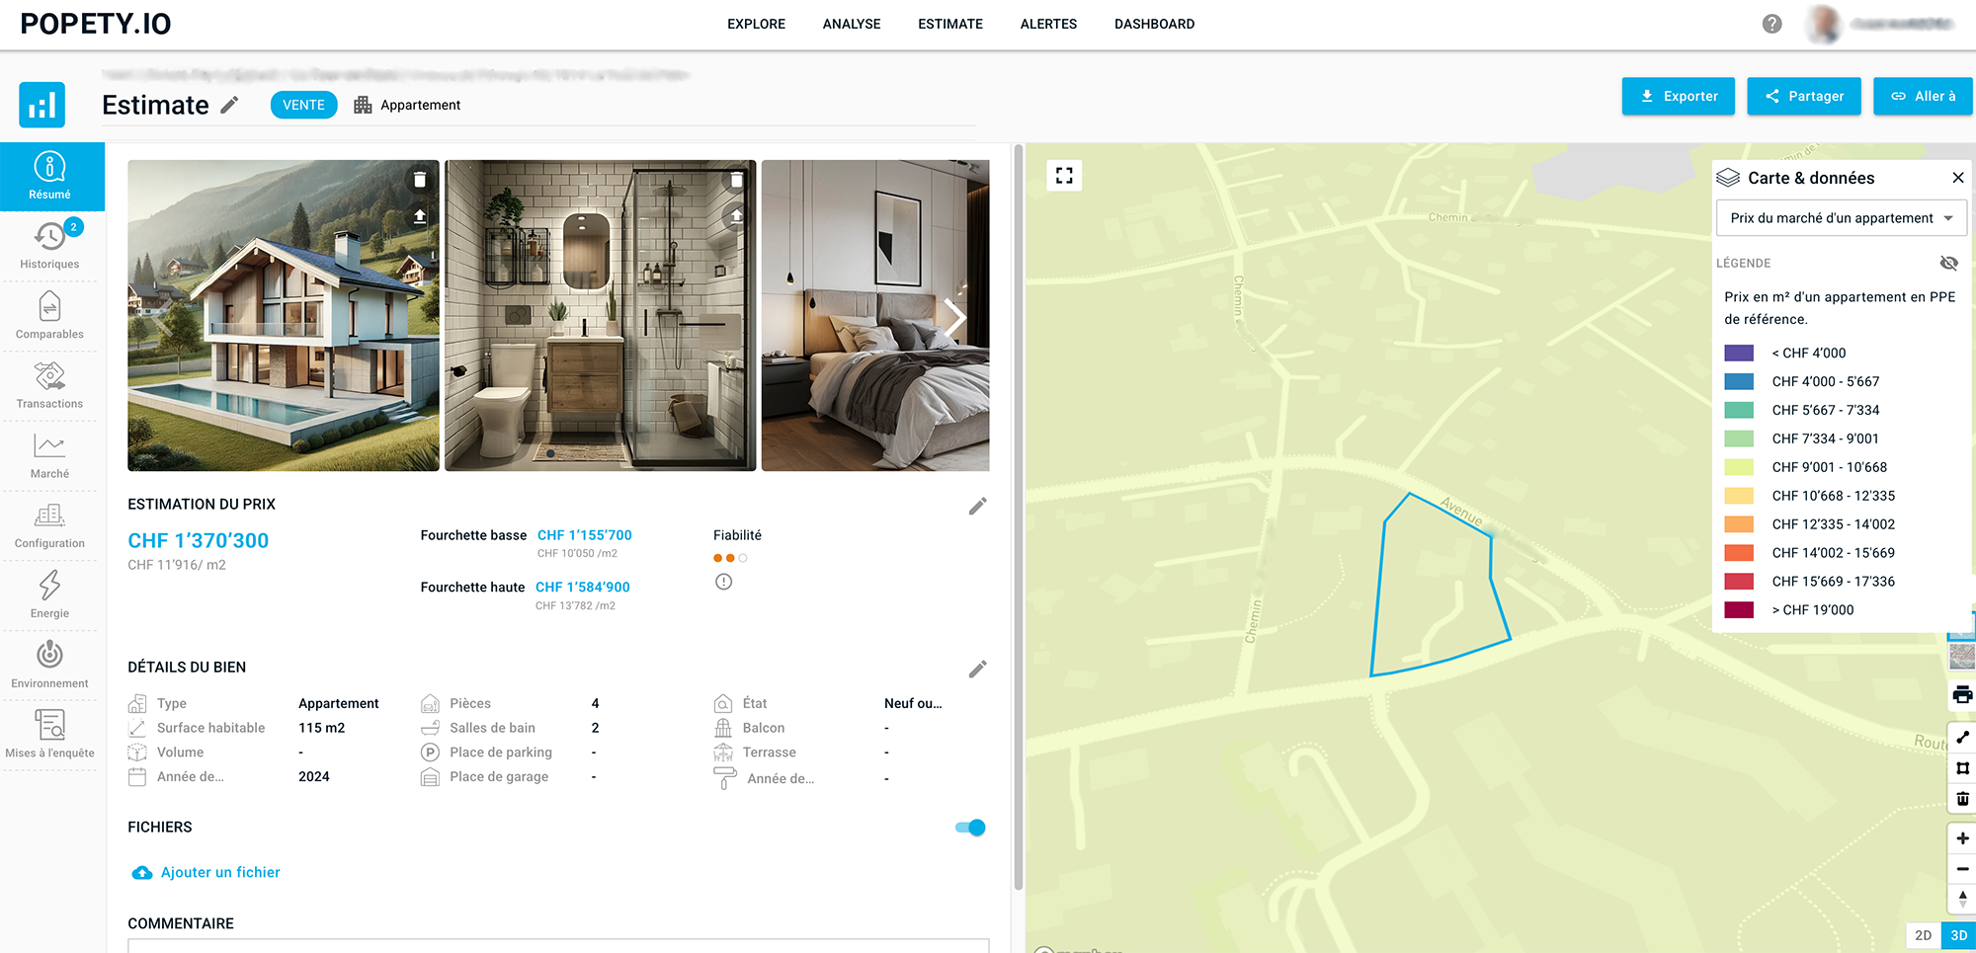Click the CHF 14'002 - 15'669 color swatch
The image size is (1976, 953).
point(1739,553)
